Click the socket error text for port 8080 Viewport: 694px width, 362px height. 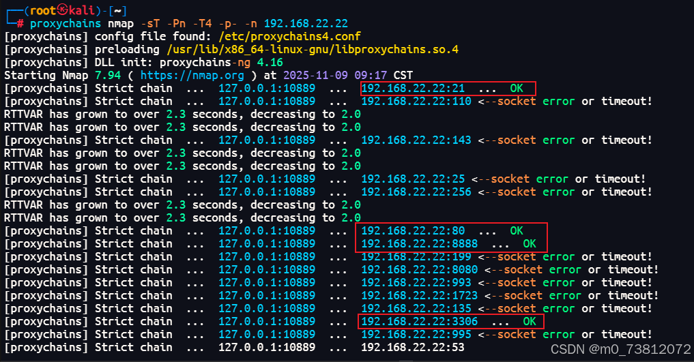[571, 269]
